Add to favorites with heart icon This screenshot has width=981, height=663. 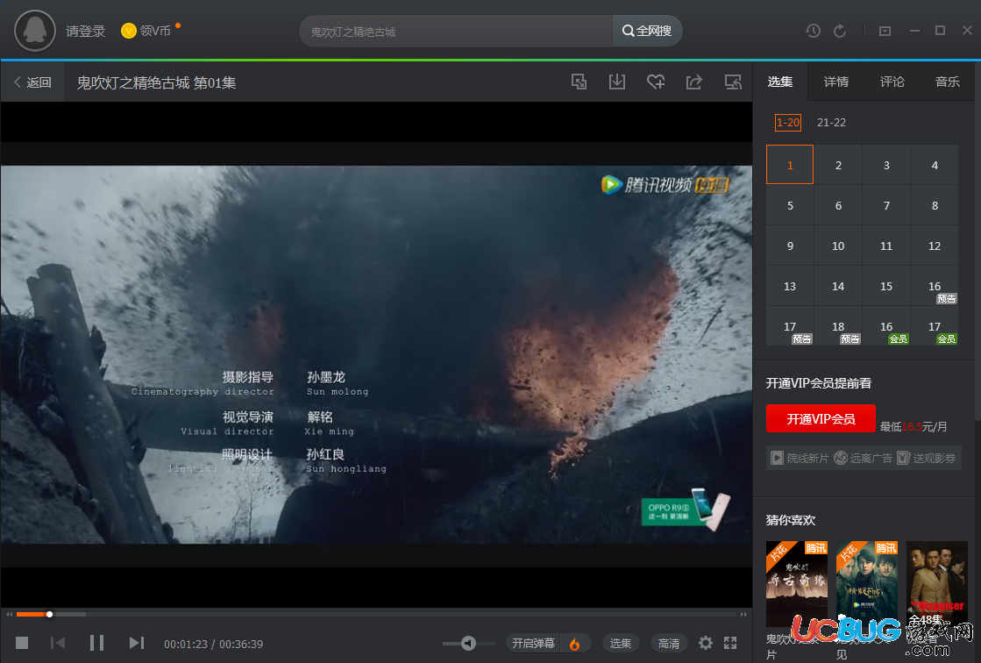[x=656, y=82]
